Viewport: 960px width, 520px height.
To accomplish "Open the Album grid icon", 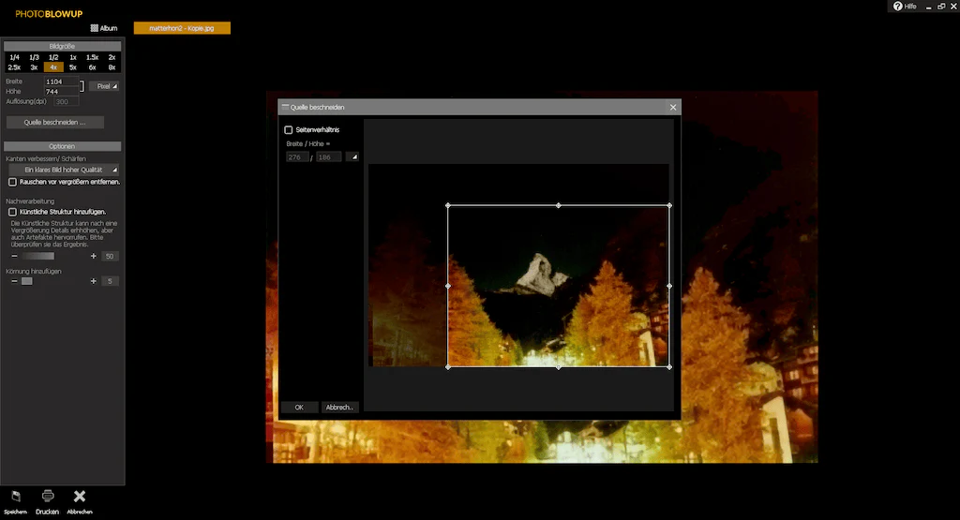I will tap(94, 28).
